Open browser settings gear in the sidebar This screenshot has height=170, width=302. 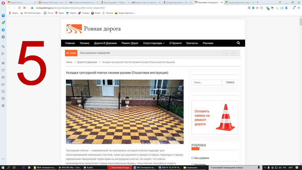click(3, 106)
